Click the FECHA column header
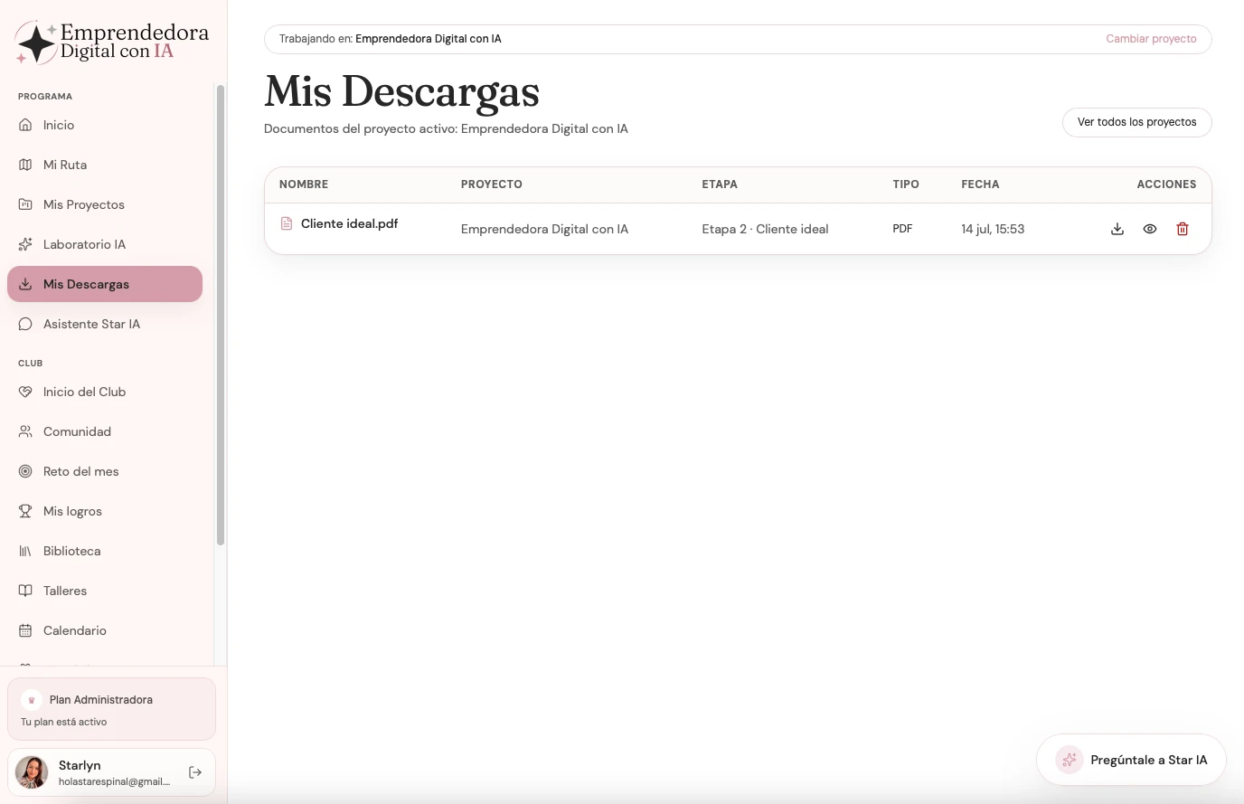 (x=980, y=184)
